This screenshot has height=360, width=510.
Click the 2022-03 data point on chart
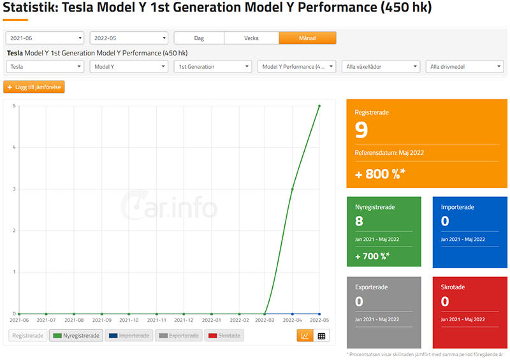[265, 314]
